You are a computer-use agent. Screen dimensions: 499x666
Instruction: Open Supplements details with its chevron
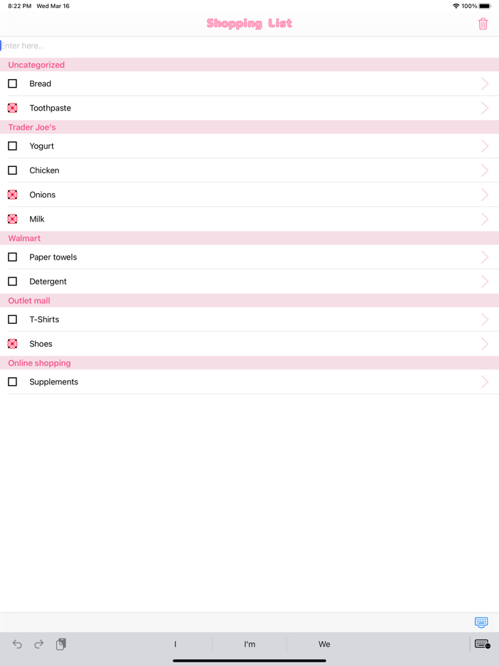point(485,381)
